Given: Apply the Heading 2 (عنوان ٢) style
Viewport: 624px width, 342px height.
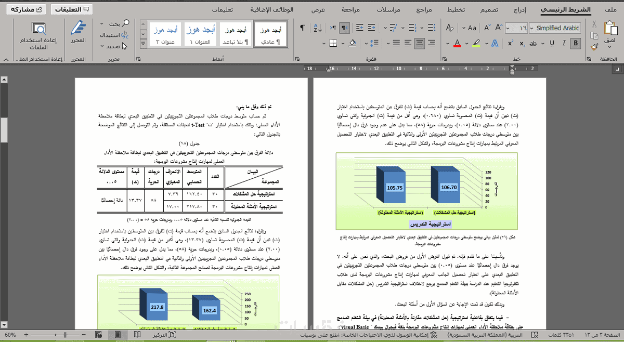Looking at the screenshot, I should click(166, 35).
